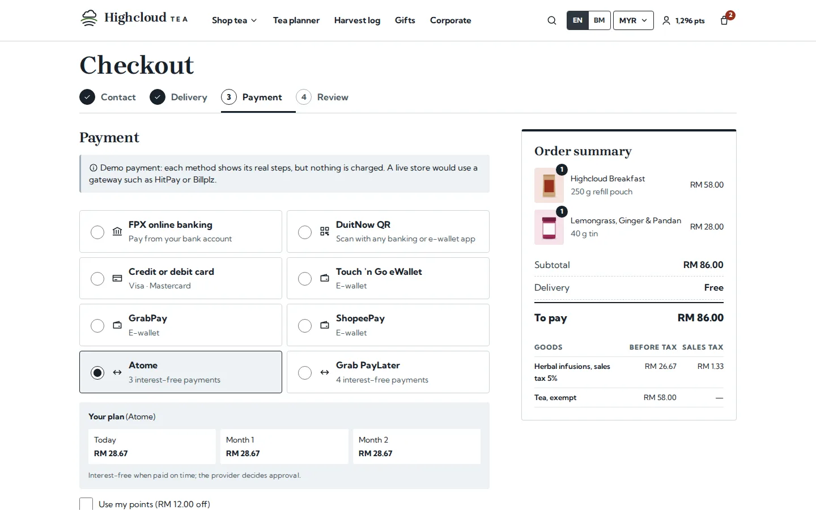Click the arrows icon for Atome
The image size is (816, 510).
click(x=117, y=372)
